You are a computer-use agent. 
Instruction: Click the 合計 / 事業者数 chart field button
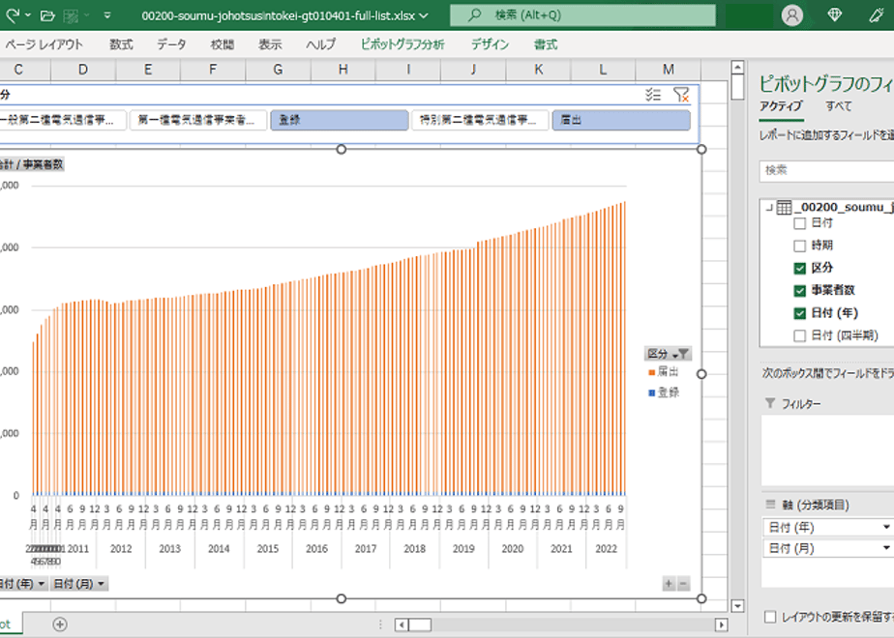[32, 164]
